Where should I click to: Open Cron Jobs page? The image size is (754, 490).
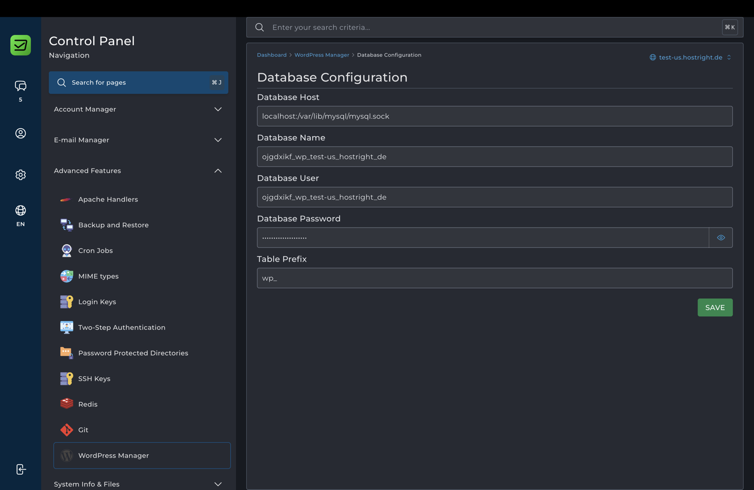point(95,251)
